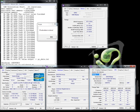
Task: Minimize the CPU-Z Mainboard window
Action: [81, 66]
